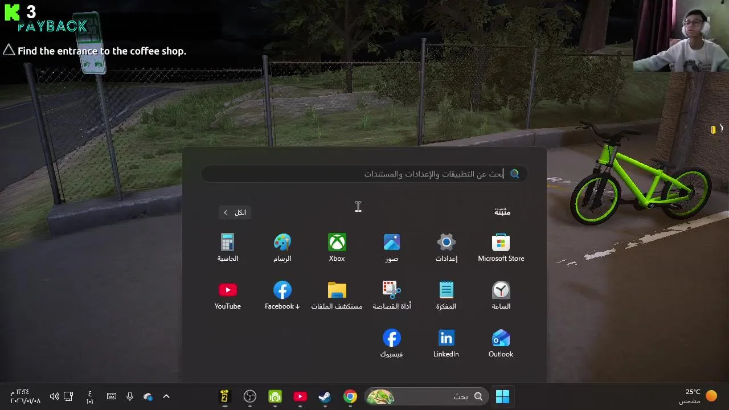Open the clock and date in the taskbar
Viewport: 729px width, 410px height.
click(x=26, y=396)
